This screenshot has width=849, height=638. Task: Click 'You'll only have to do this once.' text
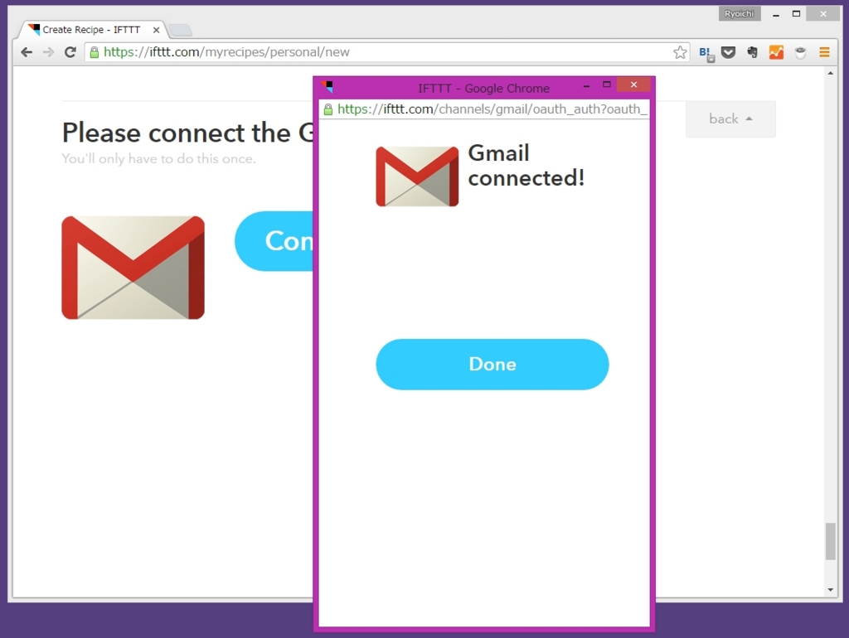[158, 158]
